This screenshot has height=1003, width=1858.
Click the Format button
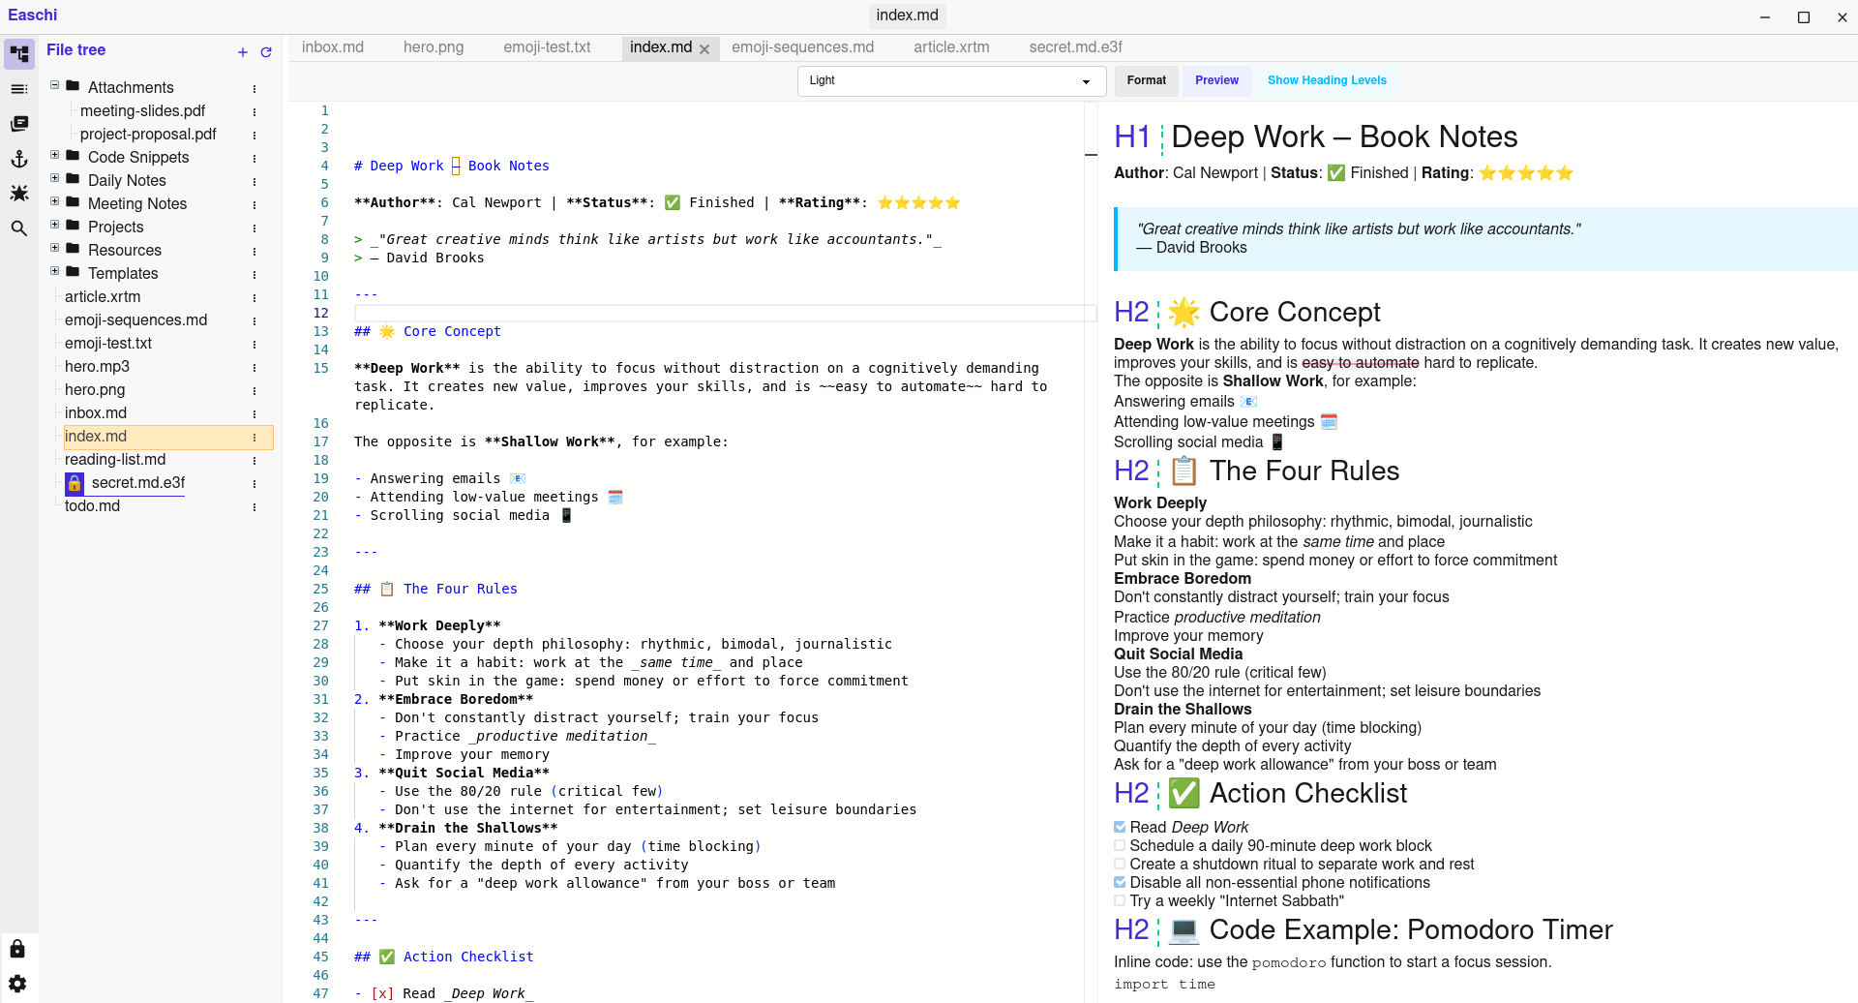[1147, 80]
